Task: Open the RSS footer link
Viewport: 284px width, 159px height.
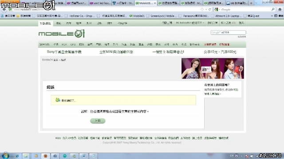Action: pyautogui.click(x=58, y=138)
